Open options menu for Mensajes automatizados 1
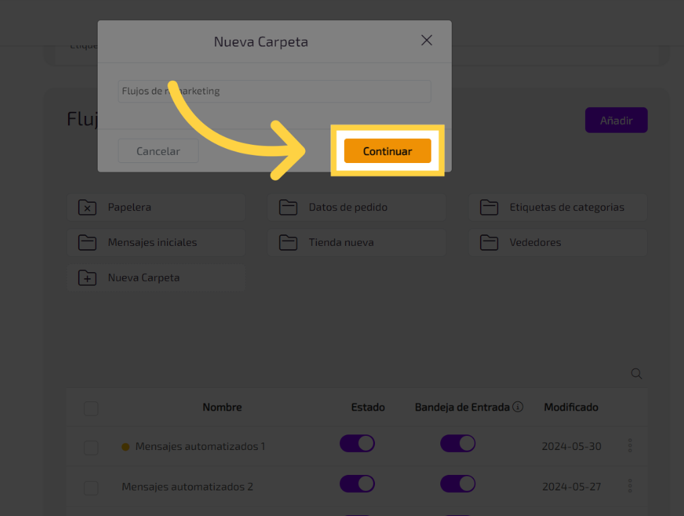684x516 pixels. tap(630, 445)
